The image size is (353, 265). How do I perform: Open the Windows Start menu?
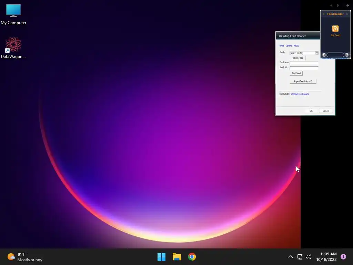coord(161,257)
